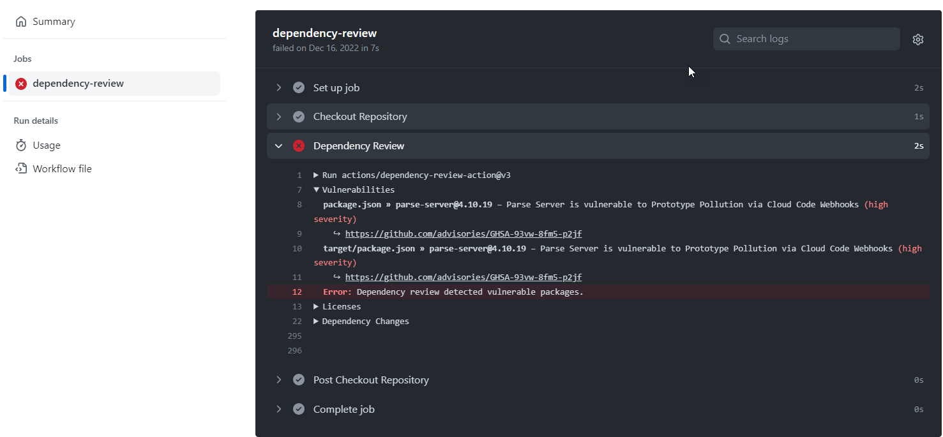Expand the Set up job step
Screen dimensions: 943x437
[x=279, y=87]
